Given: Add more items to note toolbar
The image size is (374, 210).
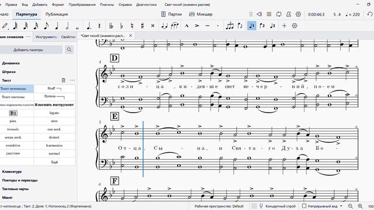Looking at the screenshot, I should click(284, 26).
